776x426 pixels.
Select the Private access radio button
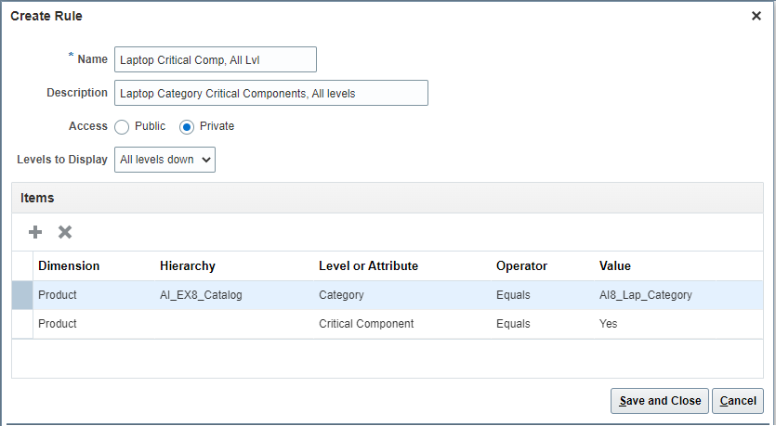coord(187,126)
